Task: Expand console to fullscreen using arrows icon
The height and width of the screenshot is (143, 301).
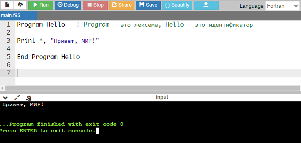Action: (17, 98)
